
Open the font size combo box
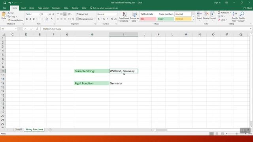pyautogui.click(x=44, y=14)
